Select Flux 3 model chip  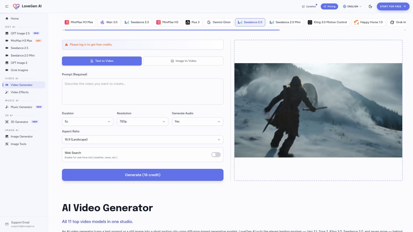pyautogui.click(x=192, y=22)
